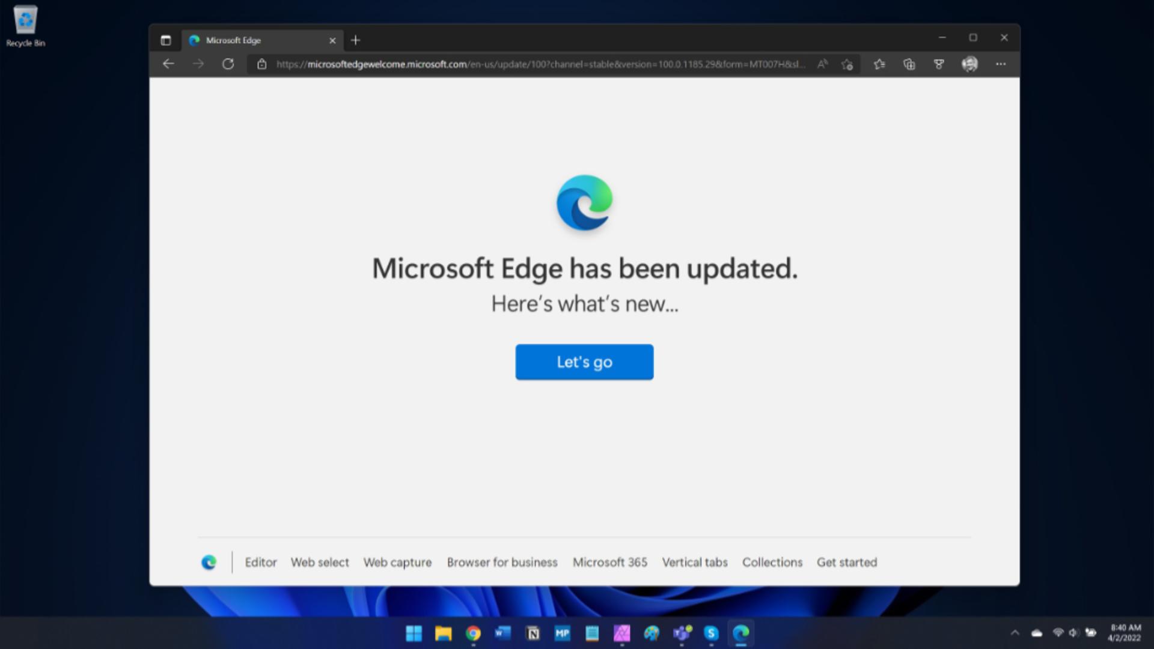Open the Read aloud icon in address bar
The height and width of the screenshot is (649, 1154).
(x=822, y=64)
